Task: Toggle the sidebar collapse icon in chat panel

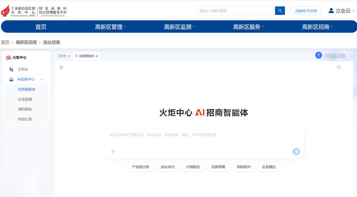Action: (61, 67)
